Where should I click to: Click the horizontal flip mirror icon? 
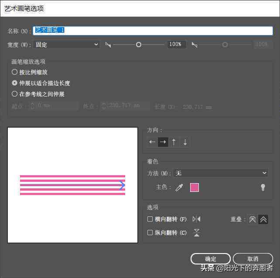coord(196,219)
